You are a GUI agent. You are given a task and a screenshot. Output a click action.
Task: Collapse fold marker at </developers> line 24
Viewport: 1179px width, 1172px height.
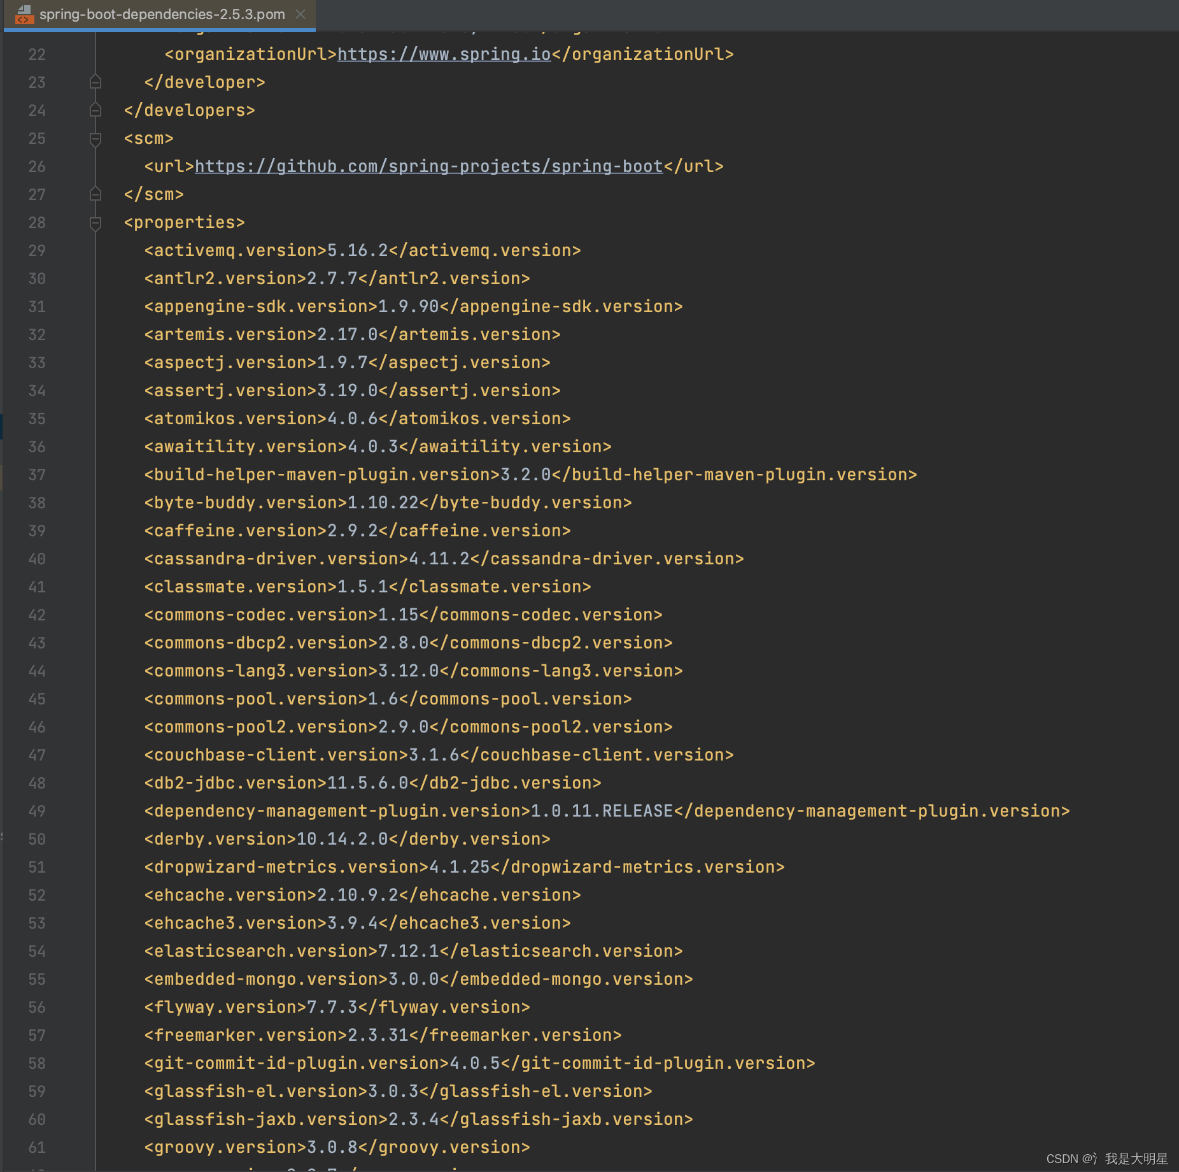(x=95, y=110)
